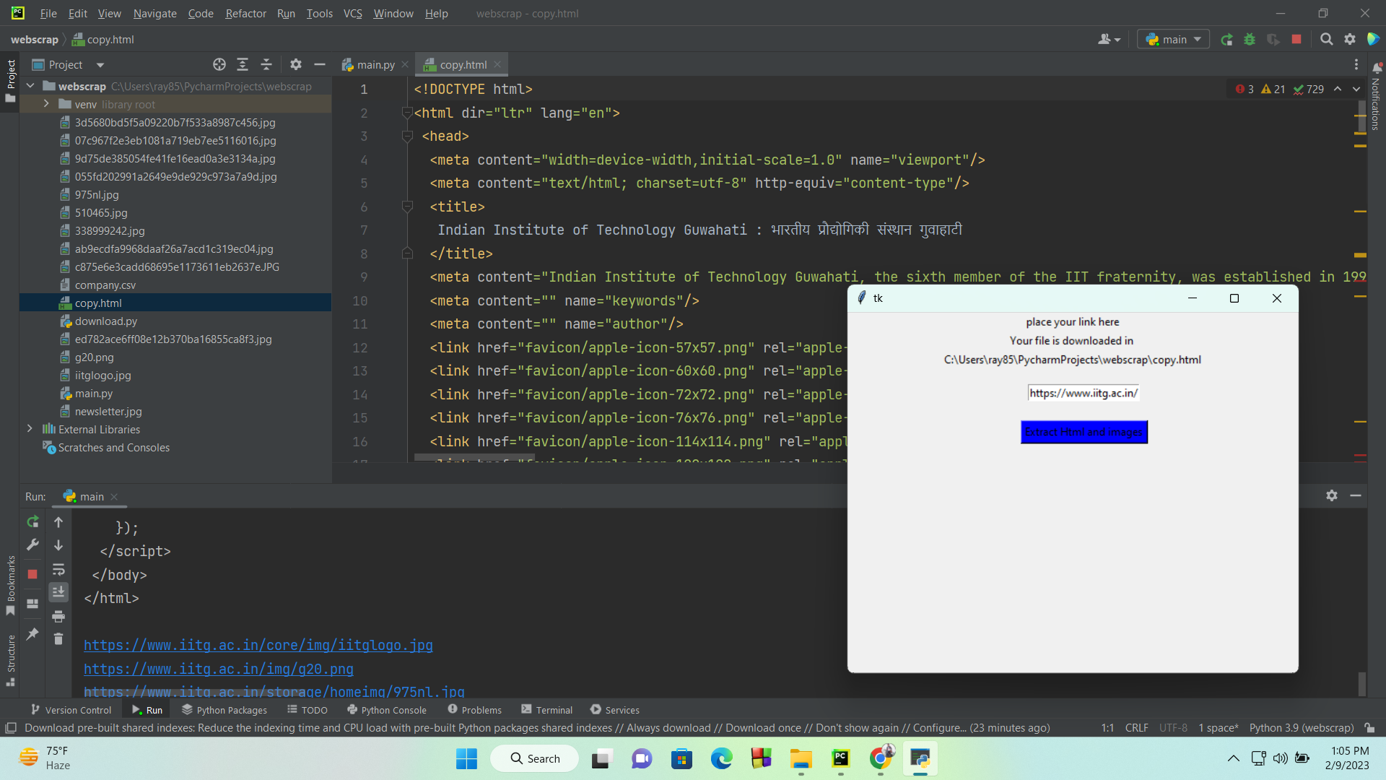Viewport: 1386px width, 780px height.
Task: Select download.py in project tree
Action: tap(105, 321)
